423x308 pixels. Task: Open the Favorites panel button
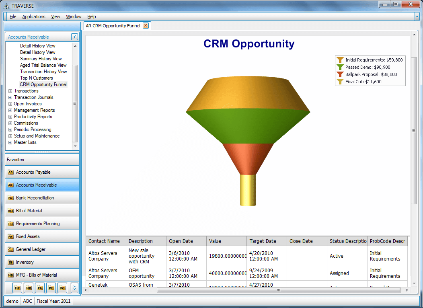click(42, 159)
